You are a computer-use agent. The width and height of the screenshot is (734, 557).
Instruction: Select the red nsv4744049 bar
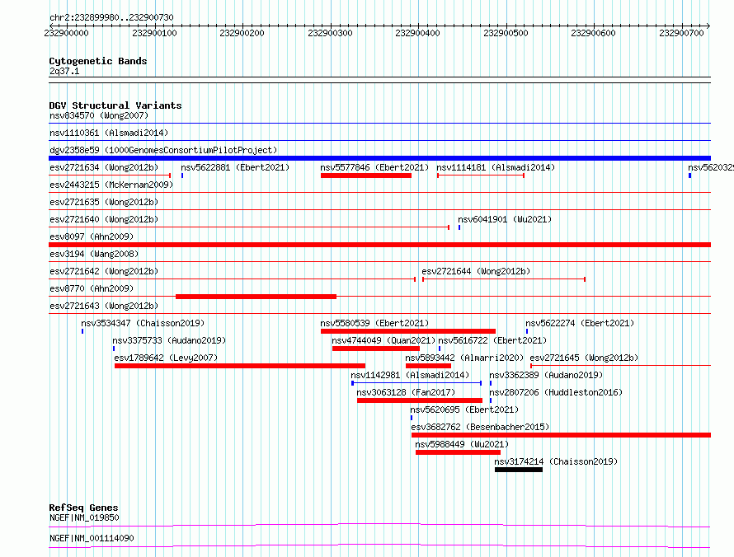376,349
